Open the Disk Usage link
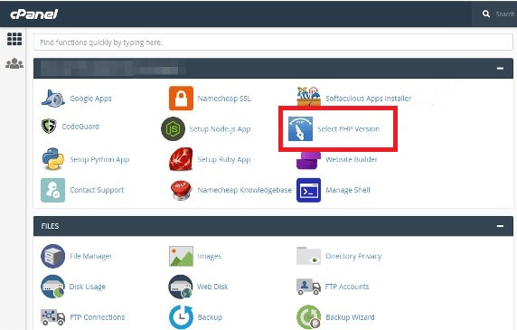This screenshot has width=517, height=330. (88, 287)
